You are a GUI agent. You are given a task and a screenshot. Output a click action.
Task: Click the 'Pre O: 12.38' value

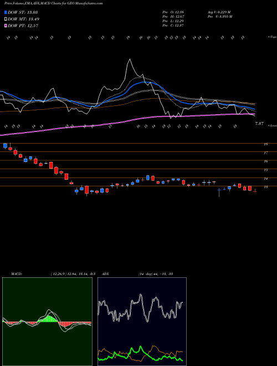[x=173, y=12]
